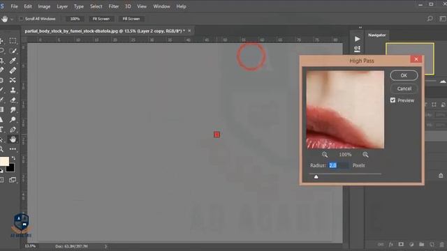
Task: Click the Navigator preview thumbnail
Action: click(x=410, y=59)
